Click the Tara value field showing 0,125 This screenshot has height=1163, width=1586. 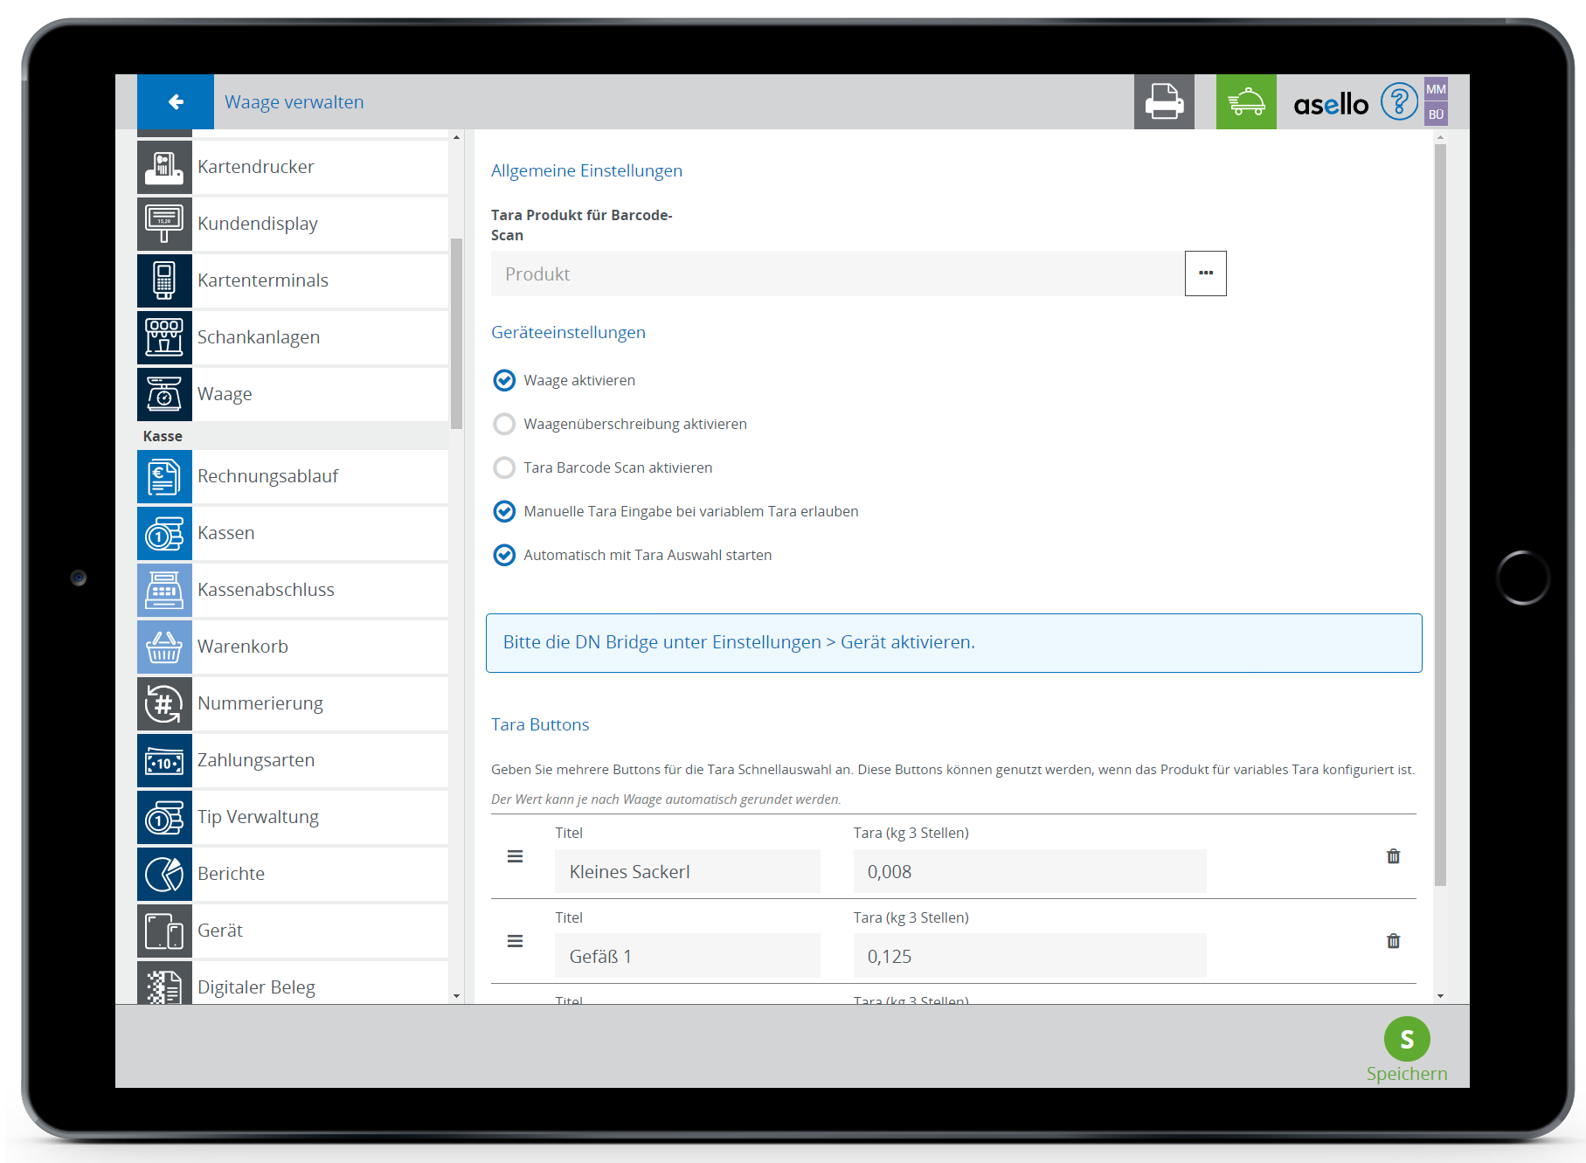pos(1028,956)
